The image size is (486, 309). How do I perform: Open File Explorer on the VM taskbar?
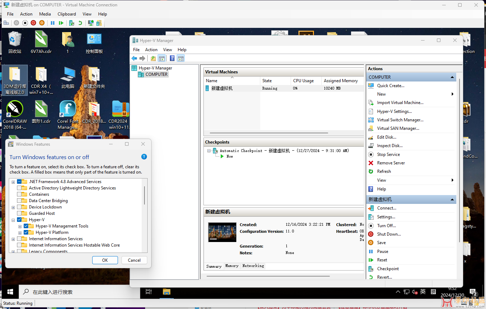point(166,292)
